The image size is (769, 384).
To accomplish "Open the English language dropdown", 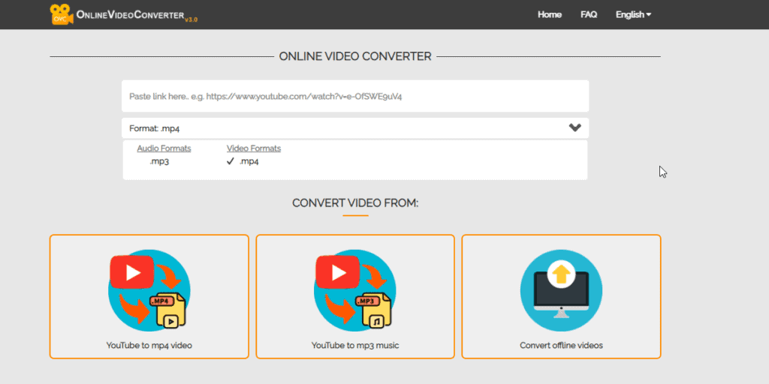I will 633,15.
